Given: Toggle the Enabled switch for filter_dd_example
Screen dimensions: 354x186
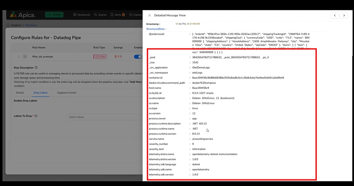Looking at the screenshot, I should (x=138, y=56).
